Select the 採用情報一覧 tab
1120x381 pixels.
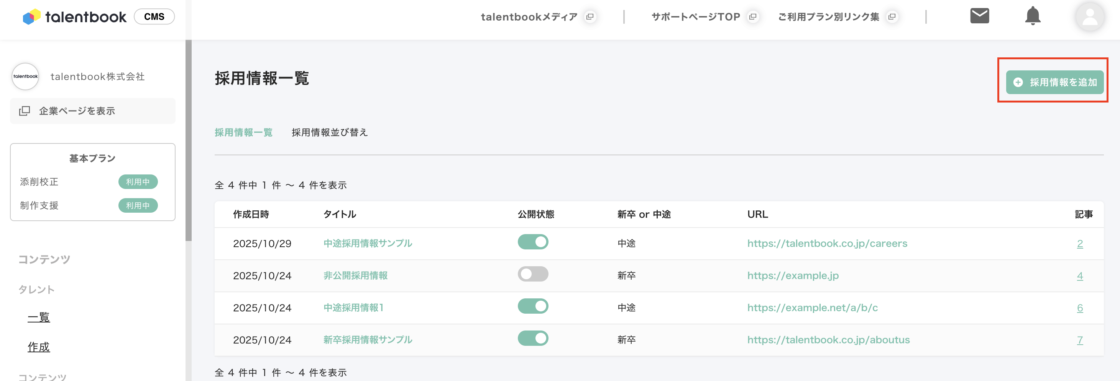pyautogui.click(x=243, y=132)
